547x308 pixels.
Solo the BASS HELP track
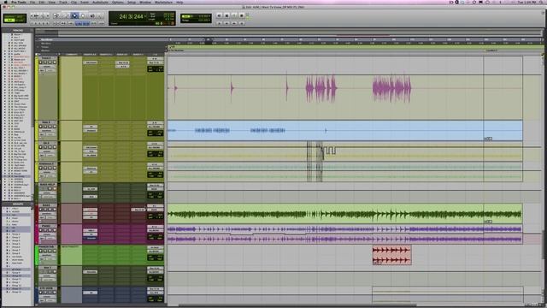50,188
